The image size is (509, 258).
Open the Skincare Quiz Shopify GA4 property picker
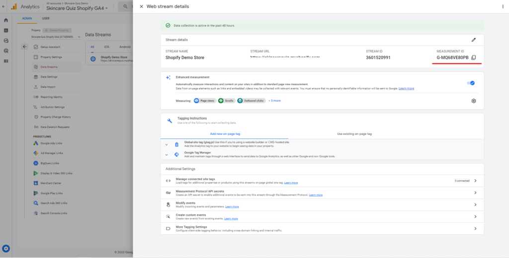(77, 8)
